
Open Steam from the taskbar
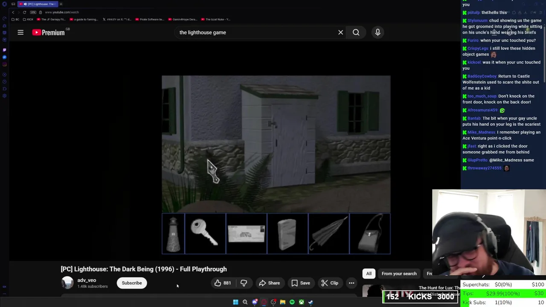pyautogui.click(x=311, y=302)
